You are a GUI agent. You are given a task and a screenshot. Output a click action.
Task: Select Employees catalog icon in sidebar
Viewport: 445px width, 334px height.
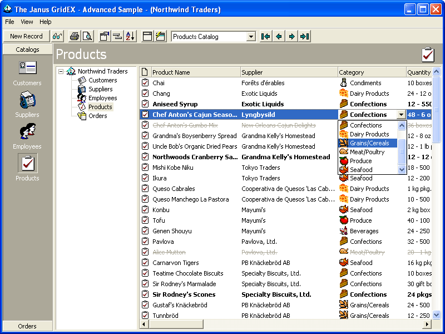27,132
